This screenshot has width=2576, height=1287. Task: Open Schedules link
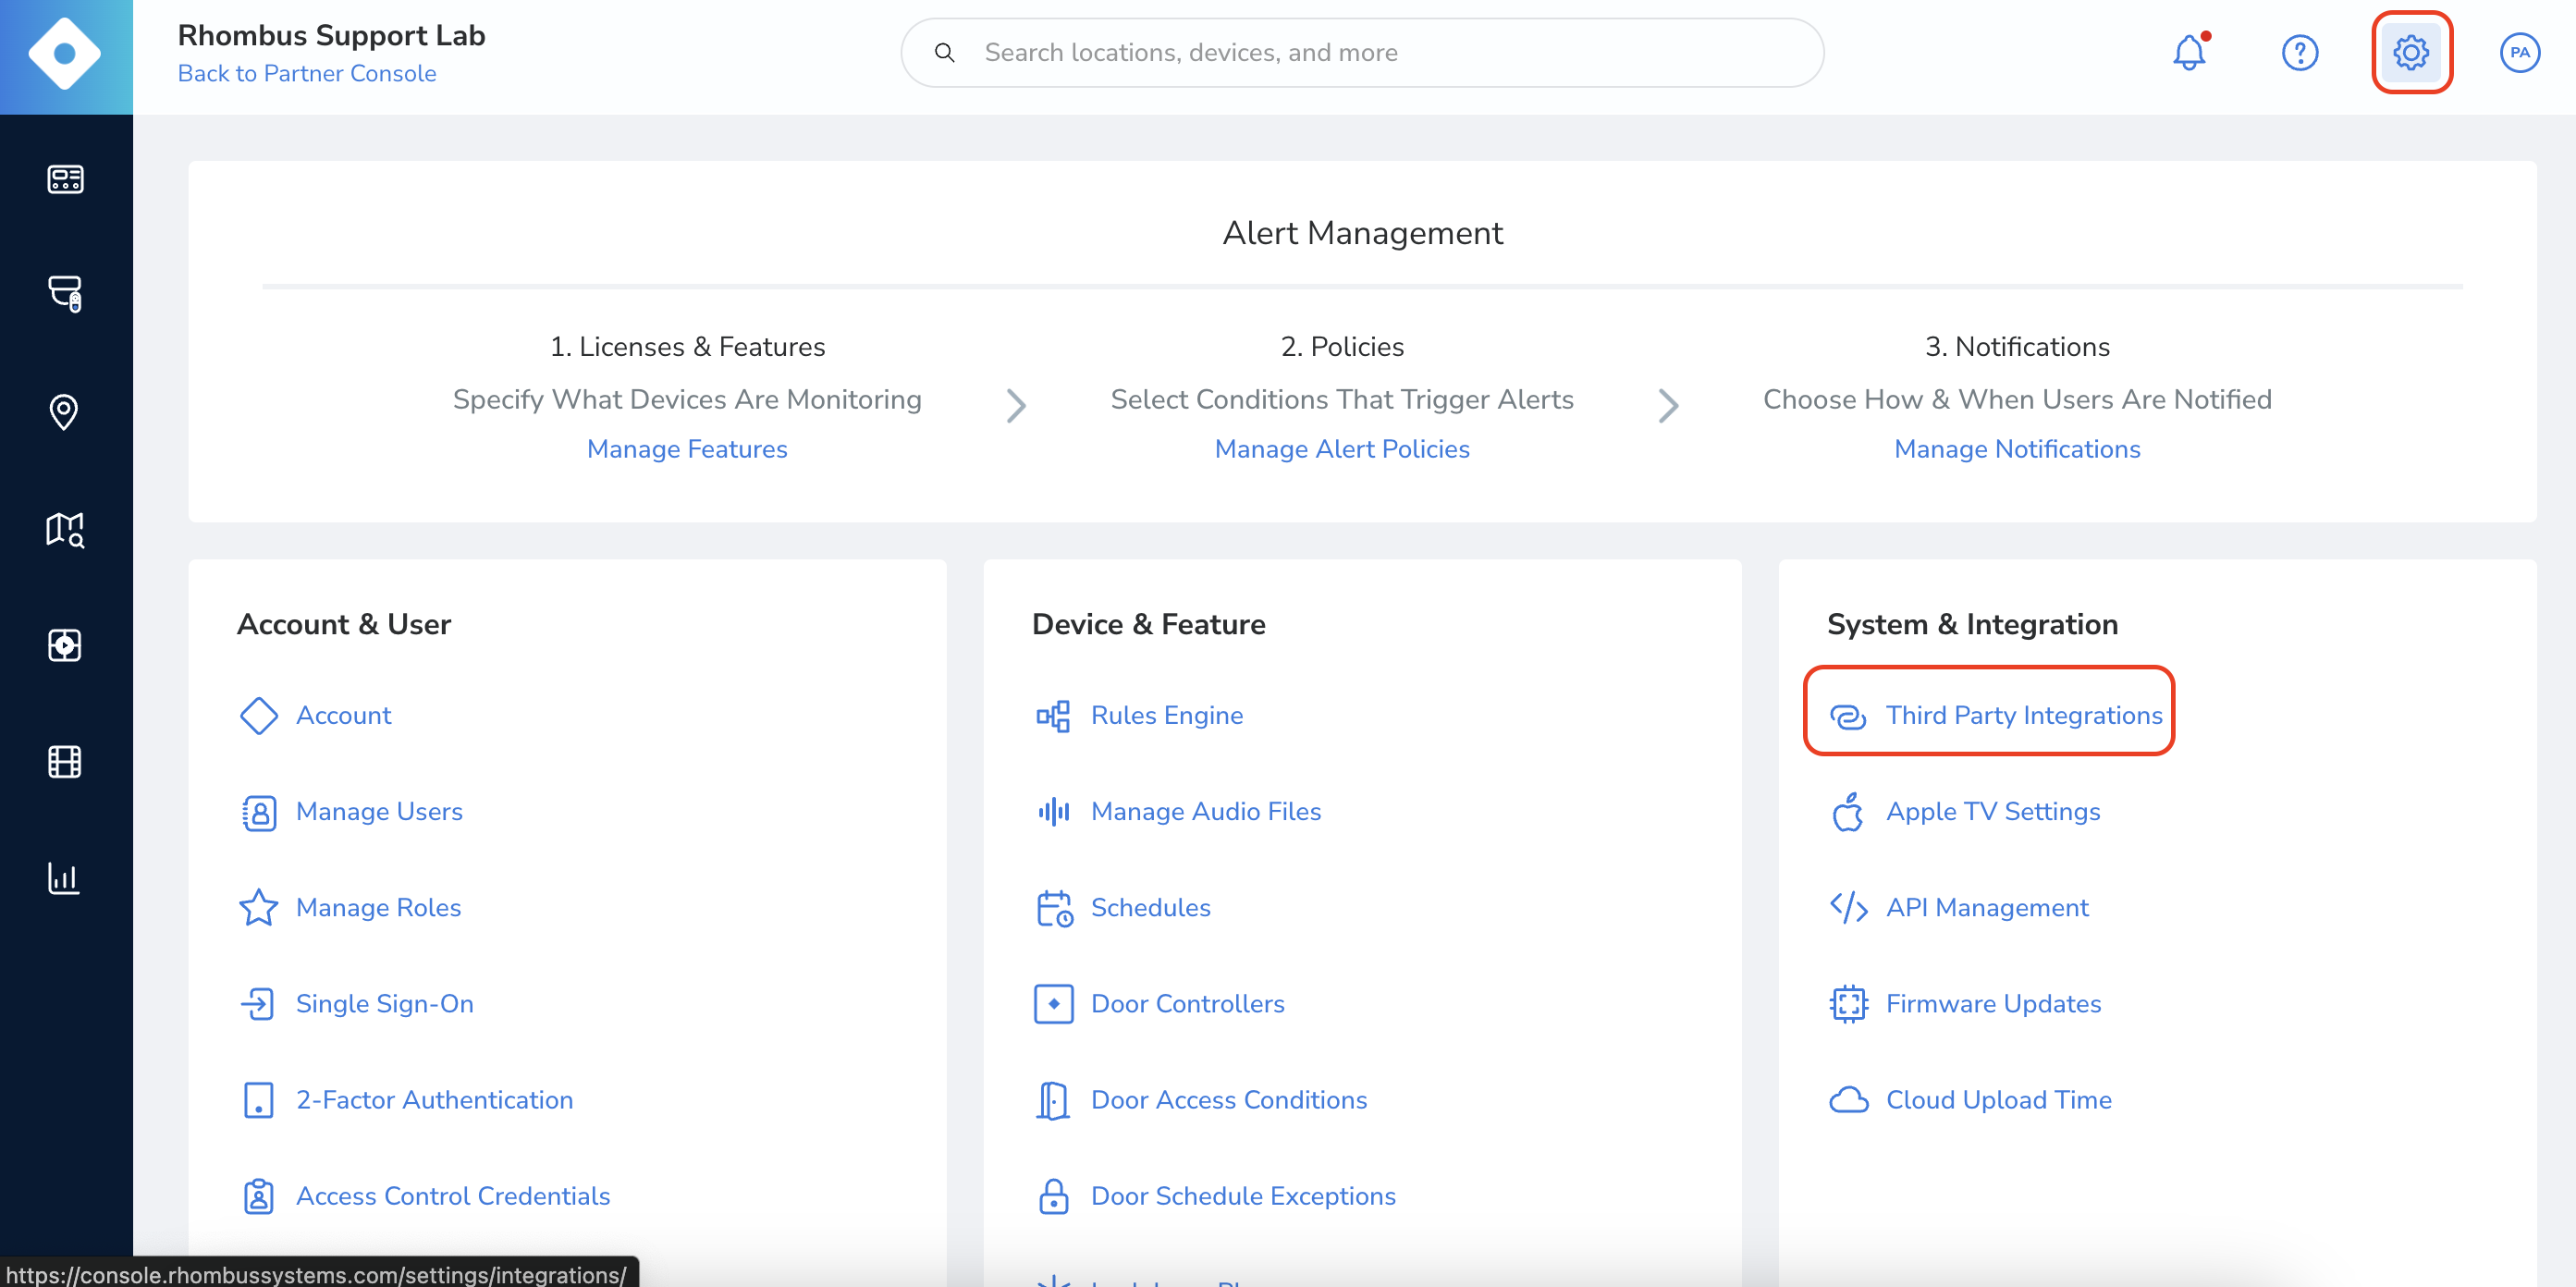coord(1150,908)
